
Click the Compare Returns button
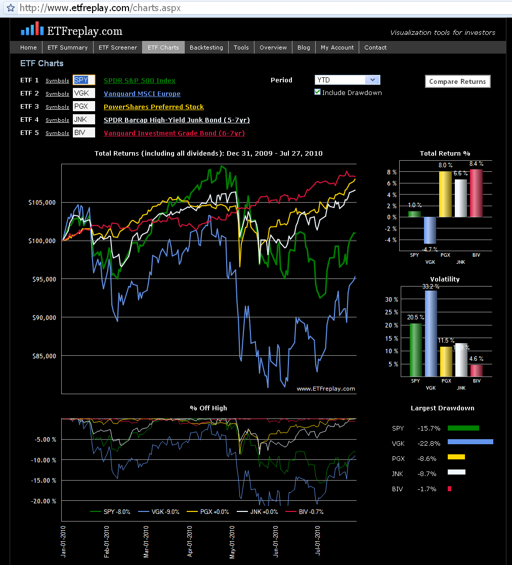tap(457, 81)
